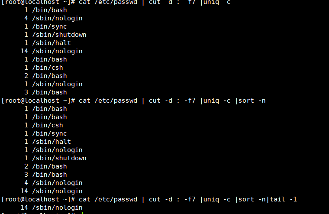Image resolution: width=329 pixels, height=214 pixels.
Task: Click the '/bin/sync' line in sorted output
Action: click(x=45, y=133)
